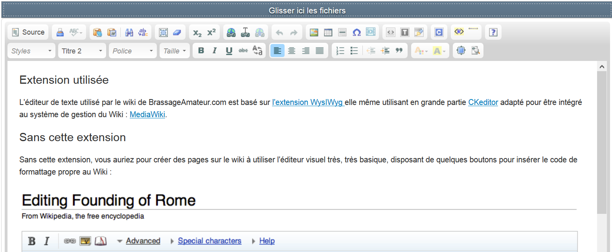The height and width of the screenshot is (252, 612).
Task: Click the Find binoculars icon
Action: (129, 32)
